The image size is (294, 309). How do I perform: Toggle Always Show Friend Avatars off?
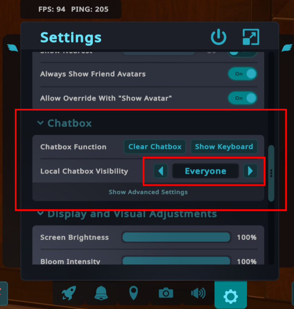[242, 74]
